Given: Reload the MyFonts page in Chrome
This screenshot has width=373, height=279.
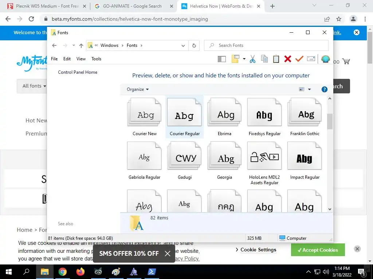Looking at the screenshot, I should (31, 19).
